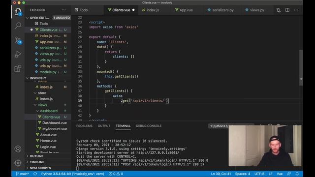Place cursor on line 34 this.getClients()
Viewport: 315px width, 177px height.
coord(122,76)
